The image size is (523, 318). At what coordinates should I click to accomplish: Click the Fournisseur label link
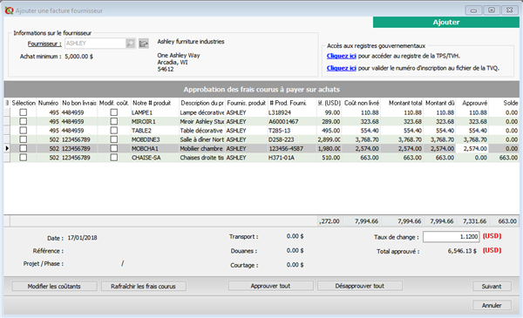coord(44,44)
